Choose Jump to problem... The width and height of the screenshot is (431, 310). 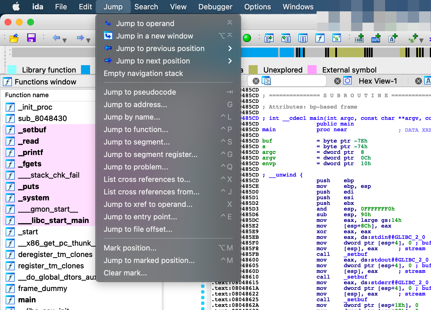pyautogui.click(x=168, y=167)
